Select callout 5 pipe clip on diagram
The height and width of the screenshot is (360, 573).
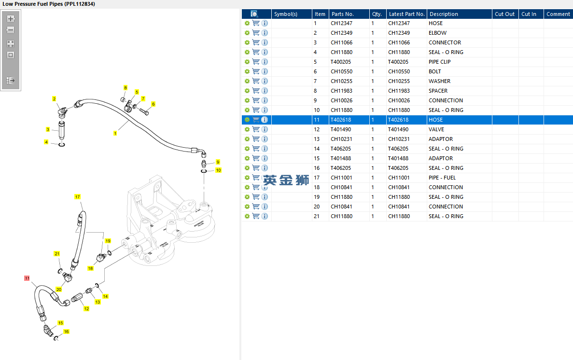point(137,92)
